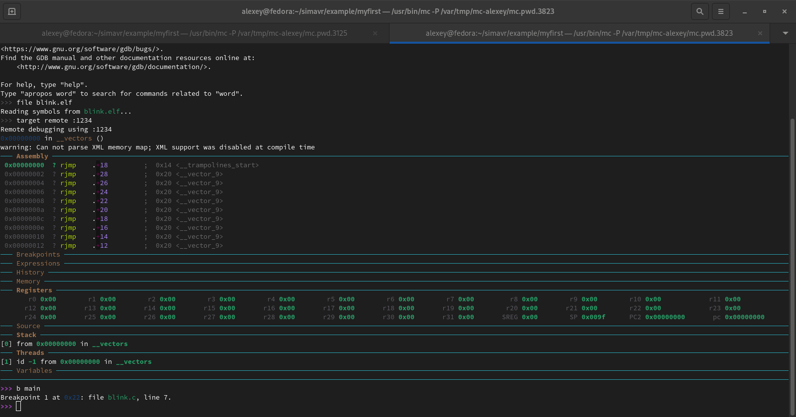Image resolution: width=796 pixels, height=417 pixels.
Task: Click the Registers section header
Action: click(x=34, y=290)
